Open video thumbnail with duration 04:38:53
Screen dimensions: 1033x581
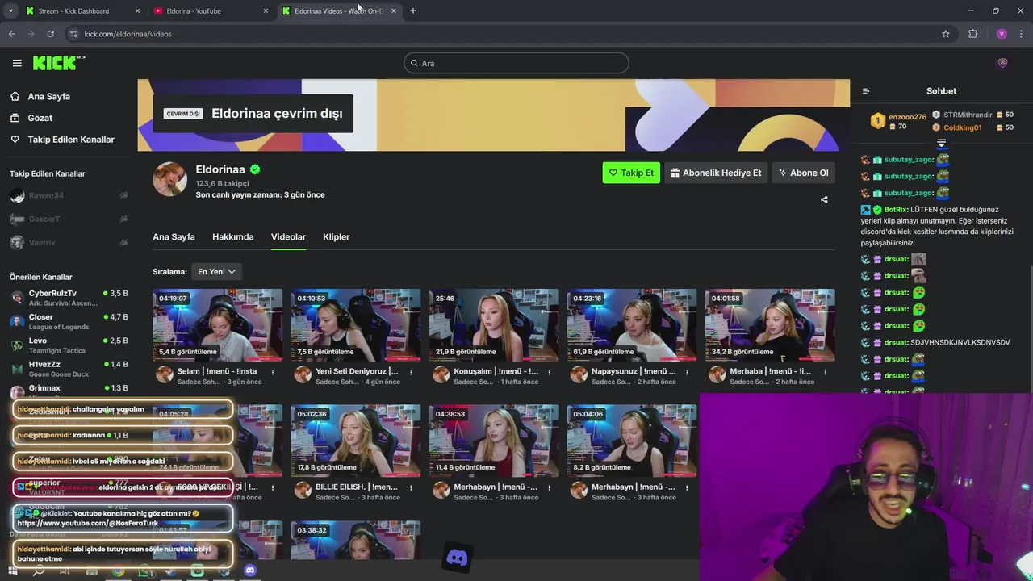494,441
